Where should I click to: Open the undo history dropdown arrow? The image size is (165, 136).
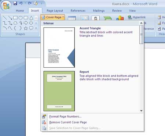[x=25, y=3]
